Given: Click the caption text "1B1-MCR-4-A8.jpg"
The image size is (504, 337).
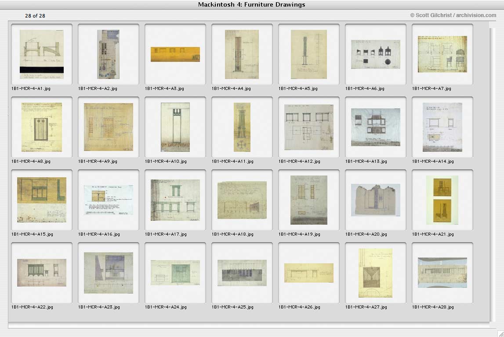Looking at the screenshot, I should tap(31, 161).
